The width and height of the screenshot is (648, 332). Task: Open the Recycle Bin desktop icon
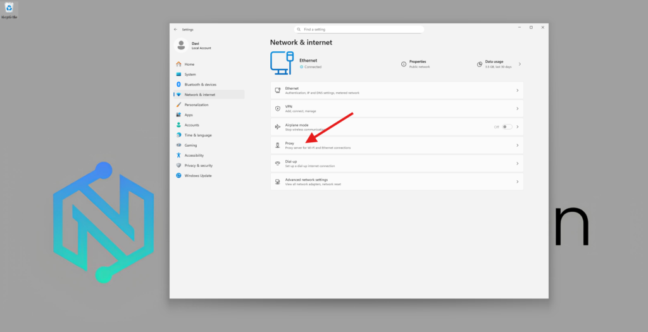pos(9,11)
